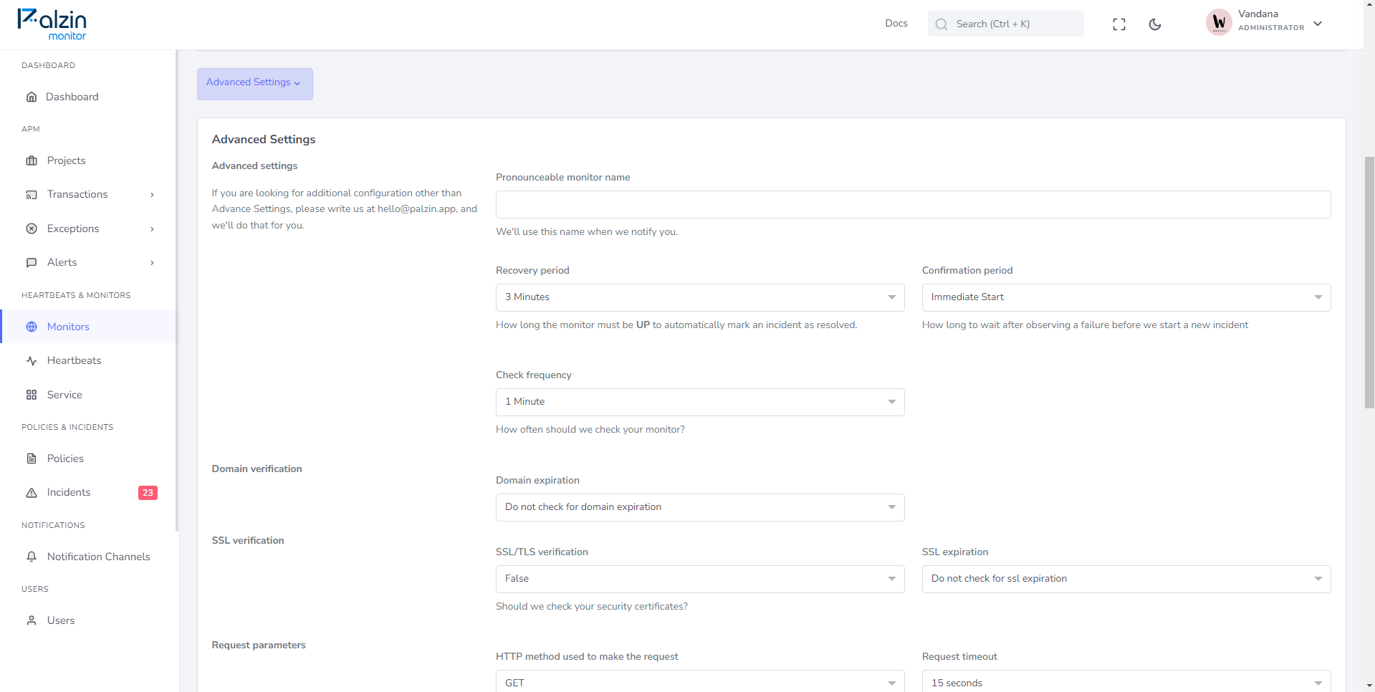Click the Users person icon
Image resolution: width=1375 pixels, height=692 pixels.
click(x=32, y=620)
